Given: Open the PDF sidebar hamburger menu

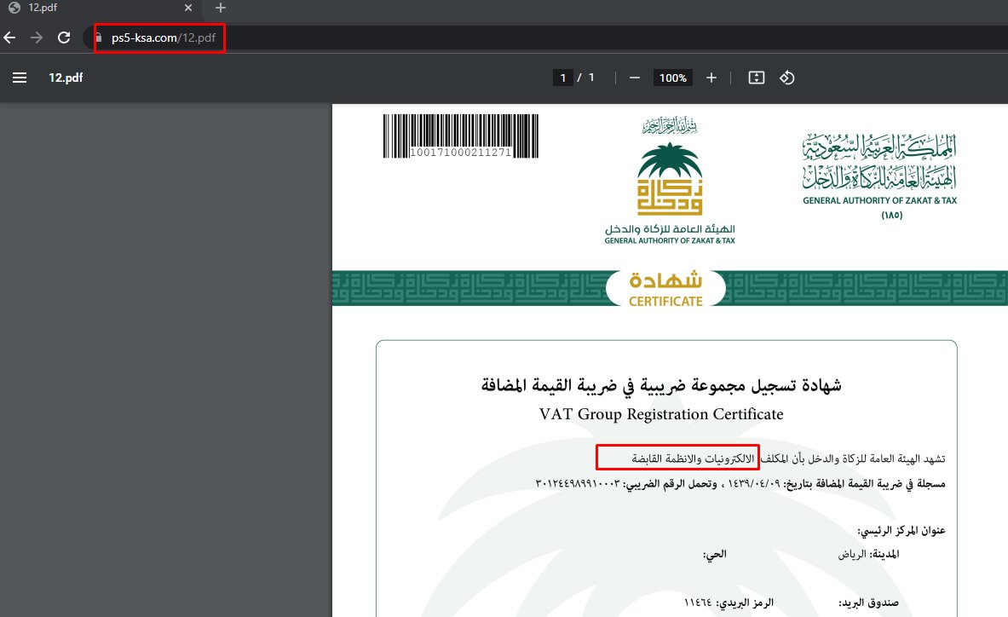Looking at the screenshot, I should (x=20, y=78).
